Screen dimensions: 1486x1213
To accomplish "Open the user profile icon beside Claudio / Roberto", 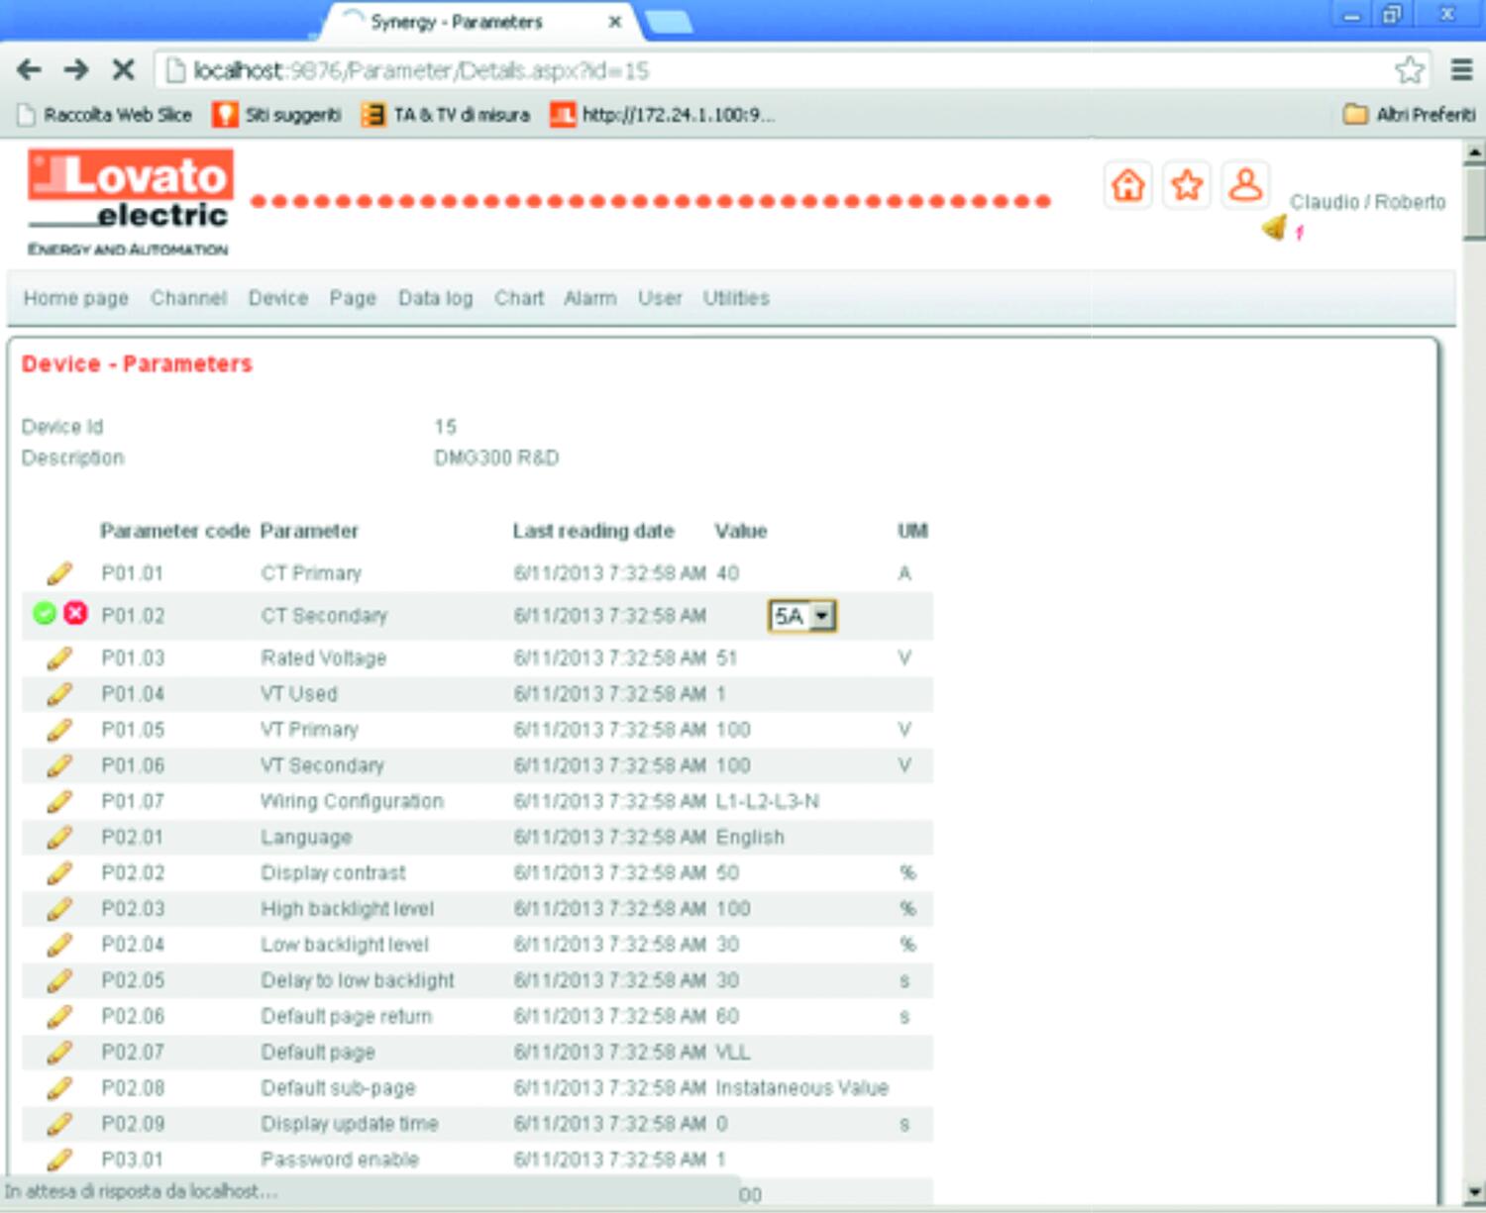I will (x=1246, y=183).
